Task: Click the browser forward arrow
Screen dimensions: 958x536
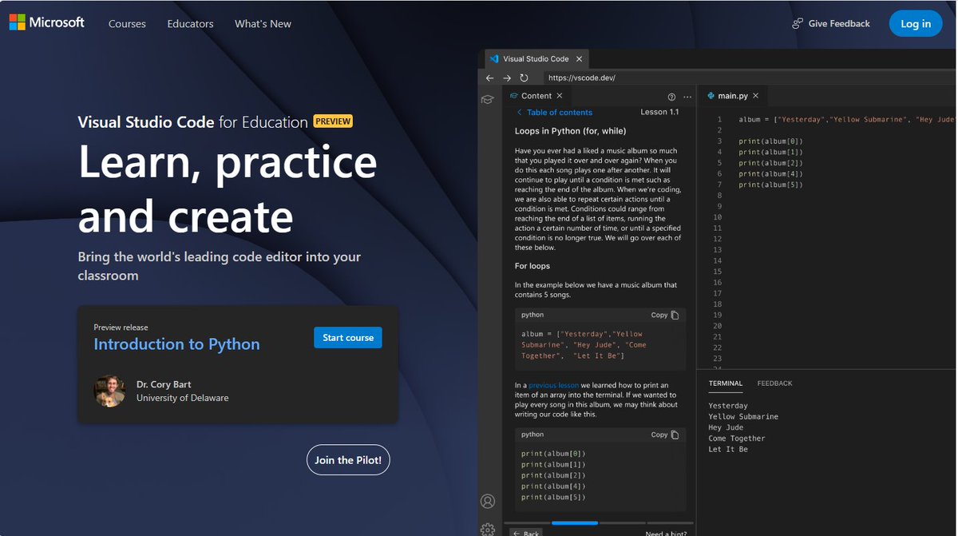Action: pos(507,78)
